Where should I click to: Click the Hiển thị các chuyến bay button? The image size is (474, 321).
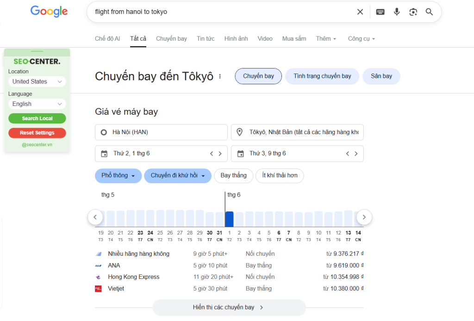pyautogui.click(x=229, y=307)
